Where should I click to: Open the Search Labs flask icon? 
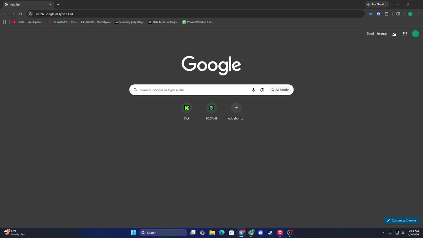394,34
